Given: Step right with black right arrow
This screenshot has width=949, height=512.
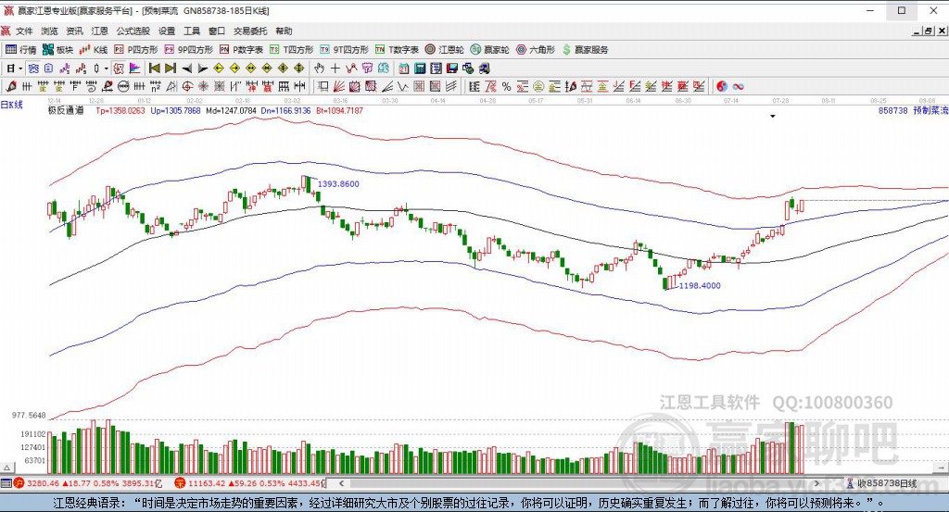Looking at the screenshot, I should [203, 69].
